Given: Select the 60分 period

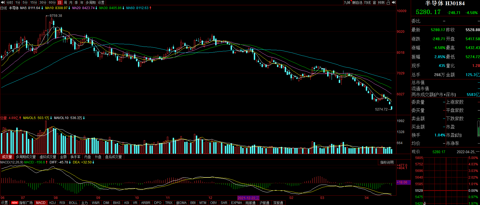Looking at the screenshot, I should pyautogui.click(x=52, y=2).
